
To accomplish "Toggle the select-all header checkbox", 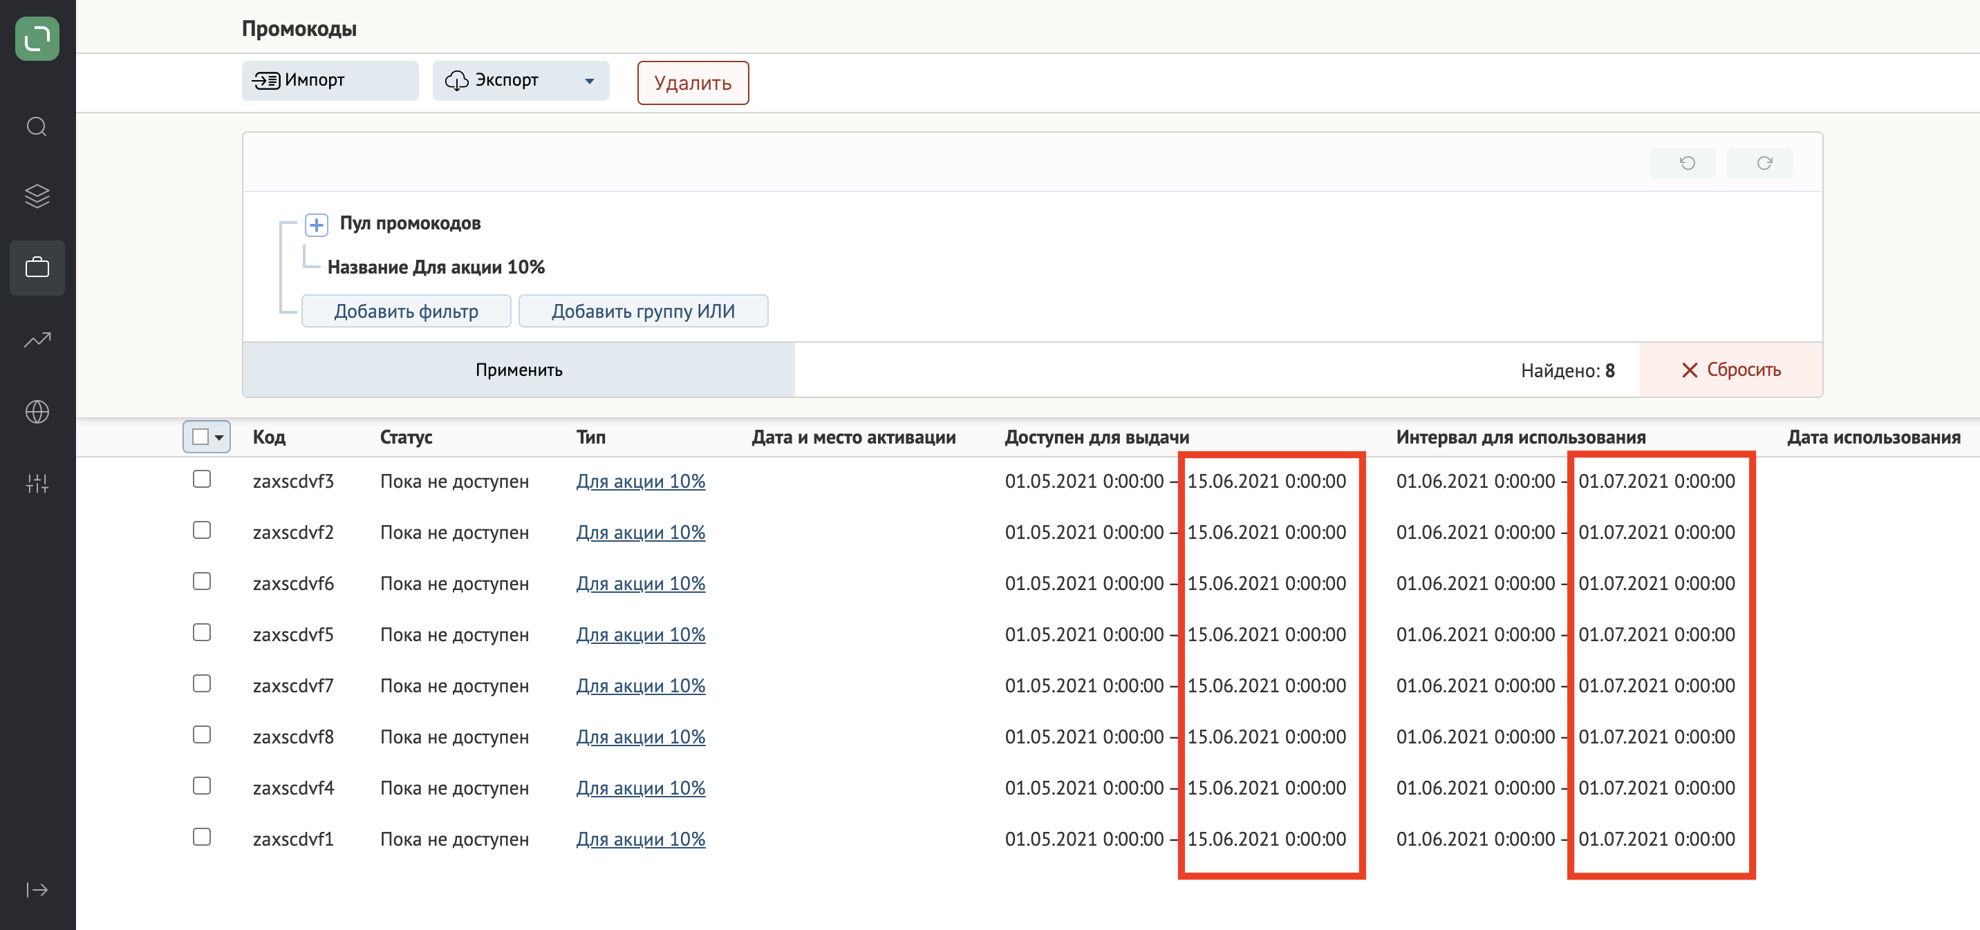I will tap(200, 436).
